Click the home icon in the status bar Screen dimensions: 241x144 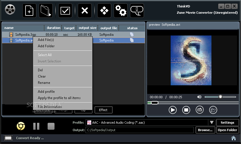(234, 138)
